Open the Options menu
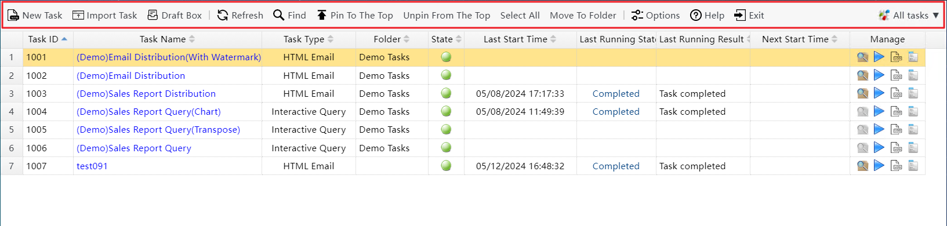Viewport: 947px width, 226px height. pyautogui.click(x=655, y=15)
